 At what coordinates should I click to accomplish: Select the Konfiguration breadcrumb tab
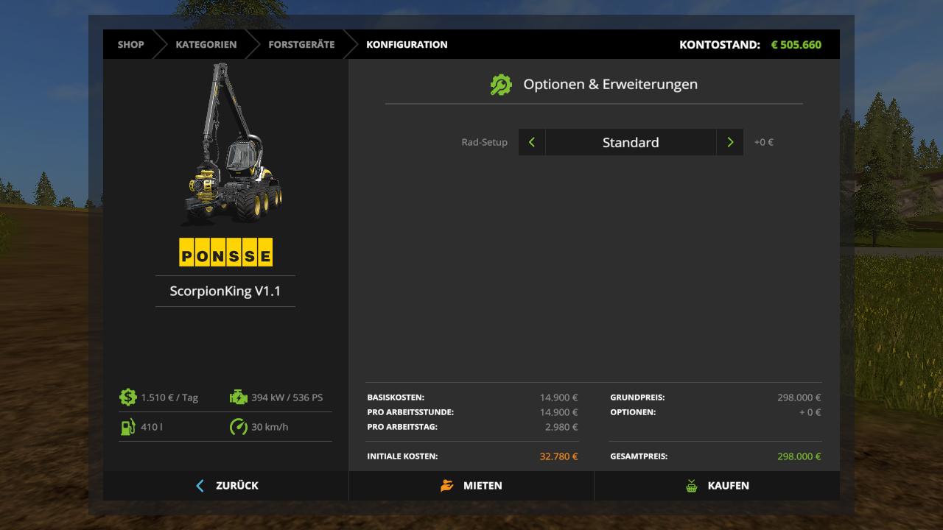(407, 44)
